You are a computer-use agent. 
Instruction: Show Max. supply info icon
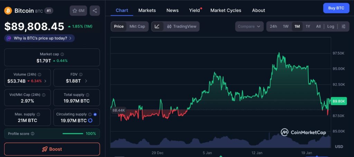38,114
